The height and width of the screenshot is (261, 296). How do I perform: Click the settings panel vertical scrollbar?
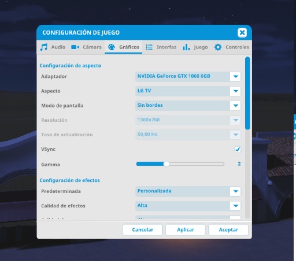pos(247,93)
